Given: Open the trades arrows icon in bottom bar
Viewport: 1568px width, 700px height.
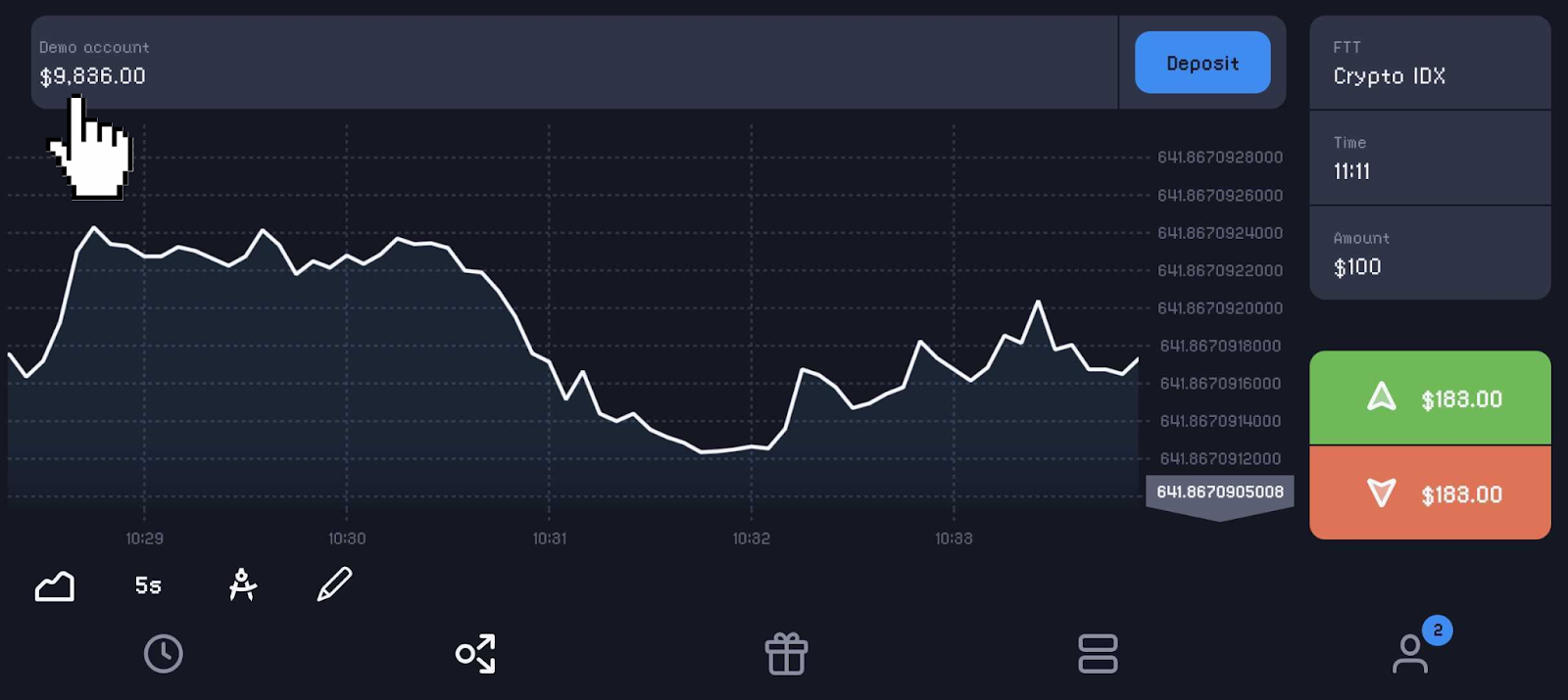Looking at the screenshot, I should click(x=475, y=654).
